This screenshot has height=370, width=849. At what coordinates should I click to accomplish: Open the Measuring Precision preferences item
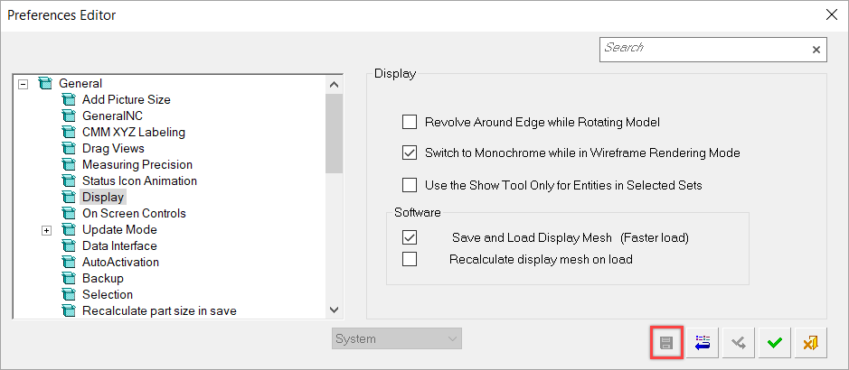(137, 165)
